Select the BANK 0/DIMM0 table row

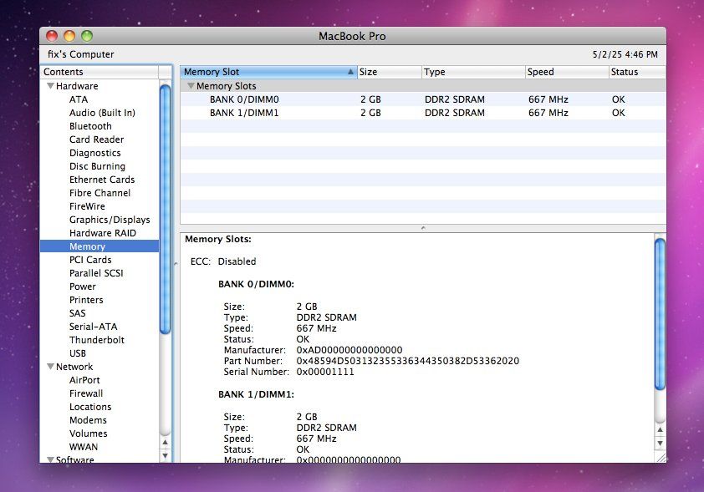[423, 99]
